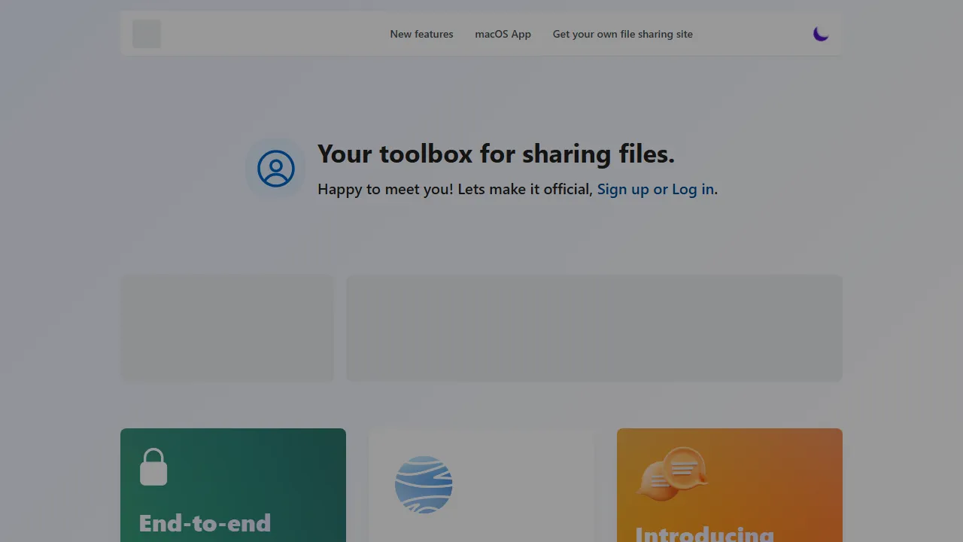963x542 pixels.
Task: Click the heading Your toolbox for sharing files
Action: click(x=496, y=154)
